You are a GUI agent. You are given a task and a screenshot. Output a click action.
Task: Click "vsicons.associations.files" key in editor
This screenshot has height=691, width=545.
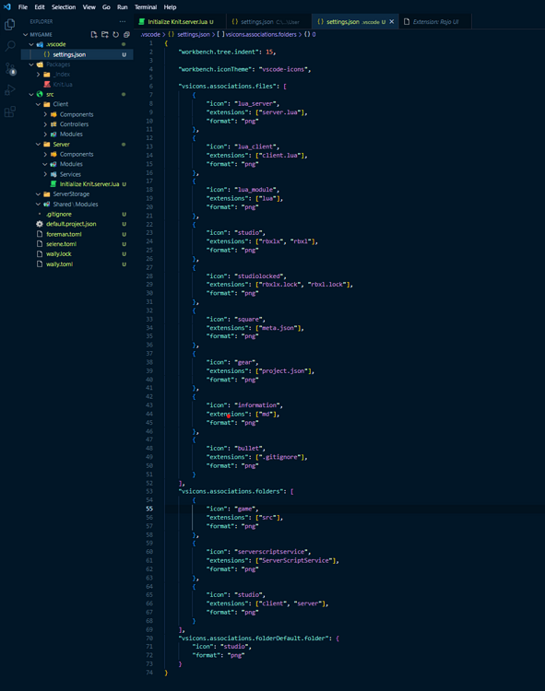pos(227,87)
